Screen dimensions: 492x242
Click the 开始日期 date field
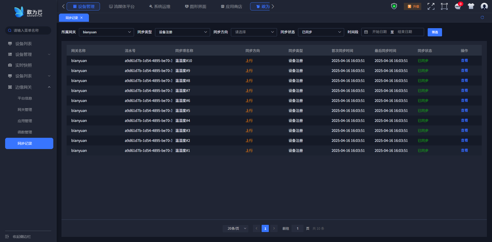379,32
